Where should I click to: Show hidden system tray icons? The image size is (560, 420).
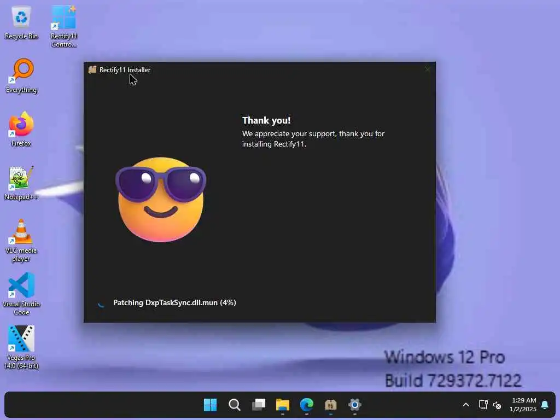pyautogui.click(x=466, y=405)
